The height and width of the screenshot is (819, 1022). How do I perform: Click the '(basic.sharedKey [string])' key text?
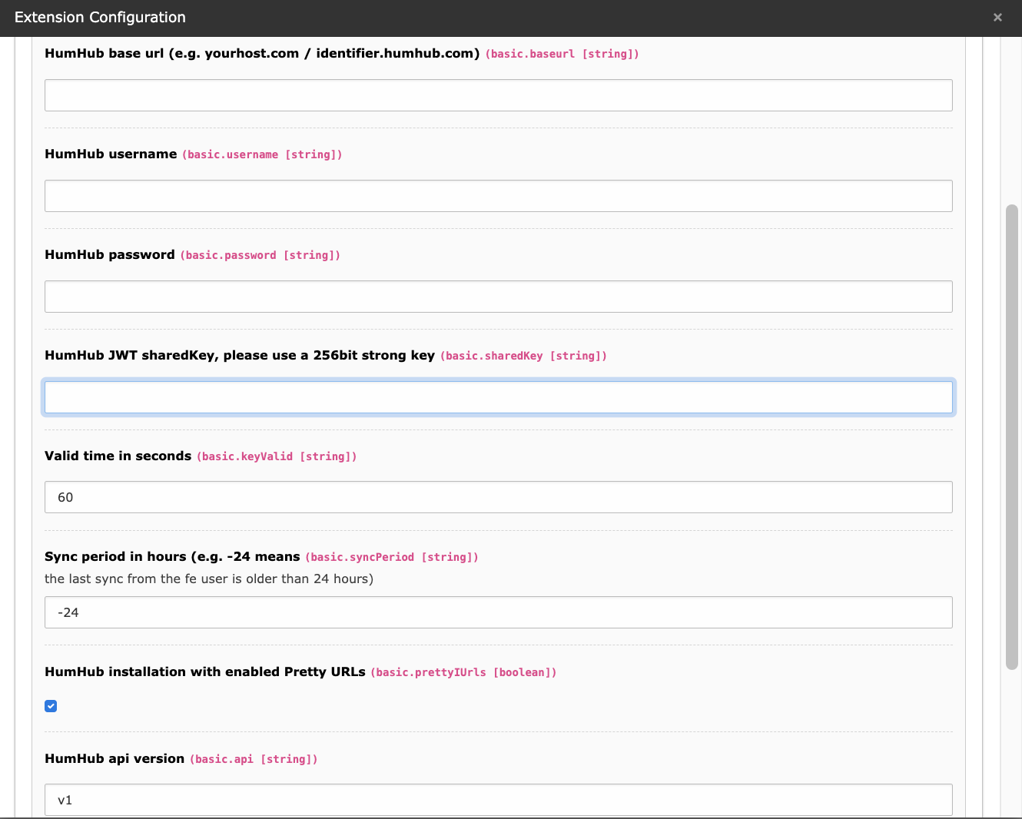523,356
